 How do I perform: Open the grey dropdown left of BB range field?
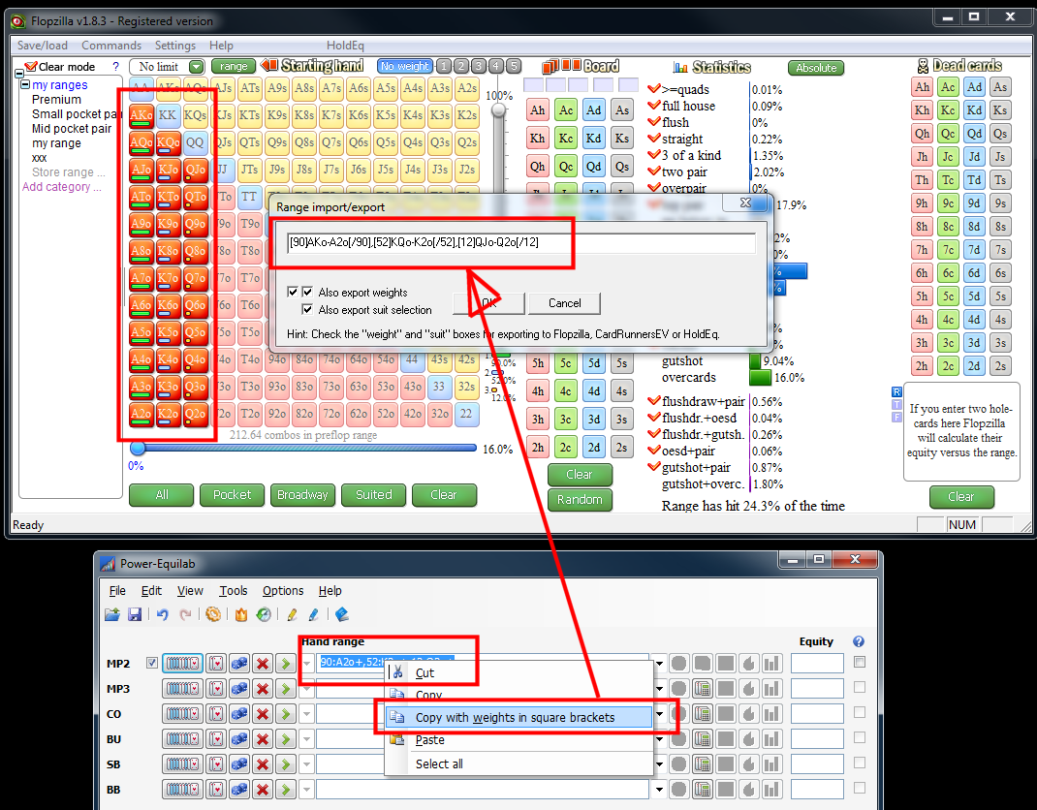coord(306,790)
